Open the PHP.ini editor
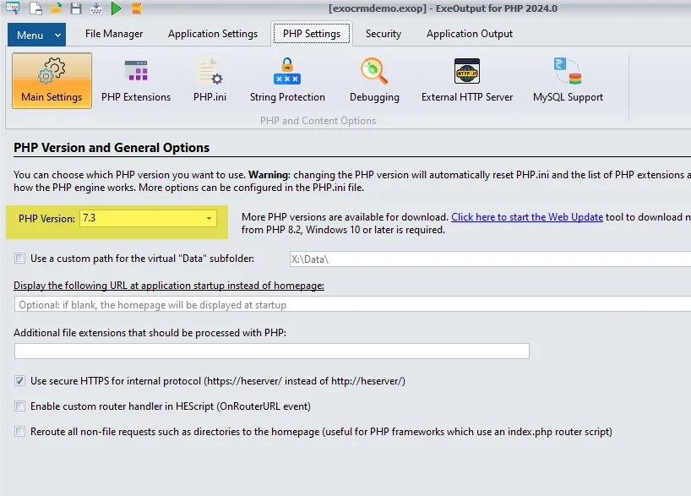Viewport: 691px width, 496px height. click(209, 80)
